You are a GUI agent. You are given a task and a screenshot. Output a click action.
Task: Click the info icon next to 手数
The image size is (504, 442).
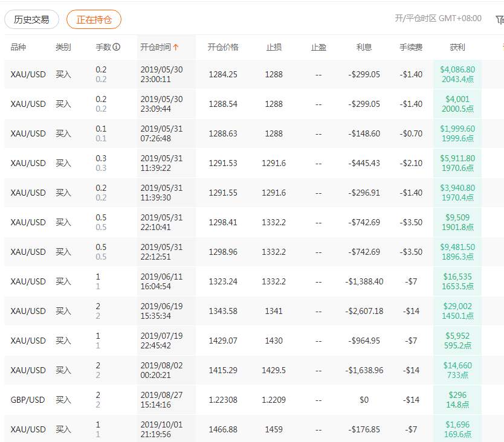pyautogui.click(x=117, y=47)
